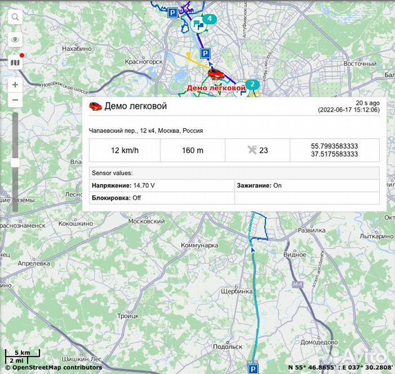
Task: Select the altitude cell 160 m
Action: click(192, 150)
